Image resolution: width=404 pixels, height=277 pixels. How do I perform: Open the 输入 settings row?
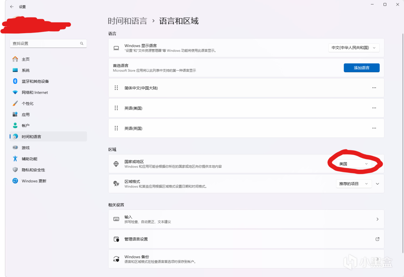(246, 219)
